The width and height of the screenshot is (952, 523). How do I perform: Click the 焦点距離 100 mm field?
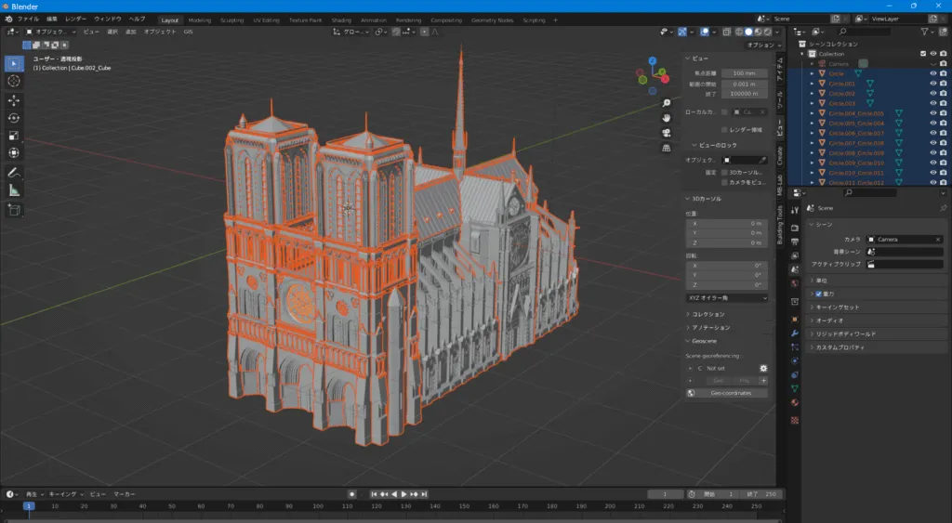coord(745,73)
